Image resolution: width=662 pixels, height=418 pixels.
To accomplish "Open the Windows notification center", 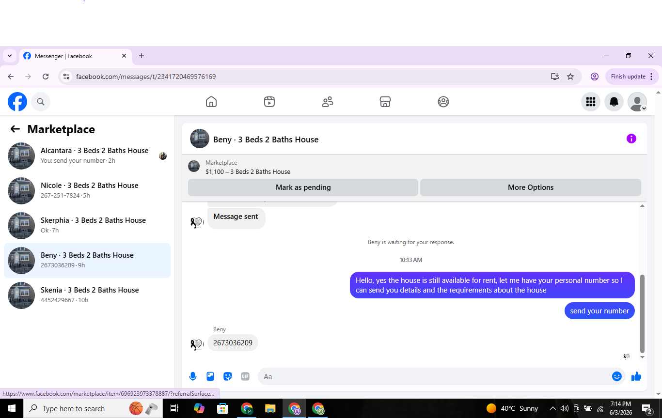I will tap(646, 408).
